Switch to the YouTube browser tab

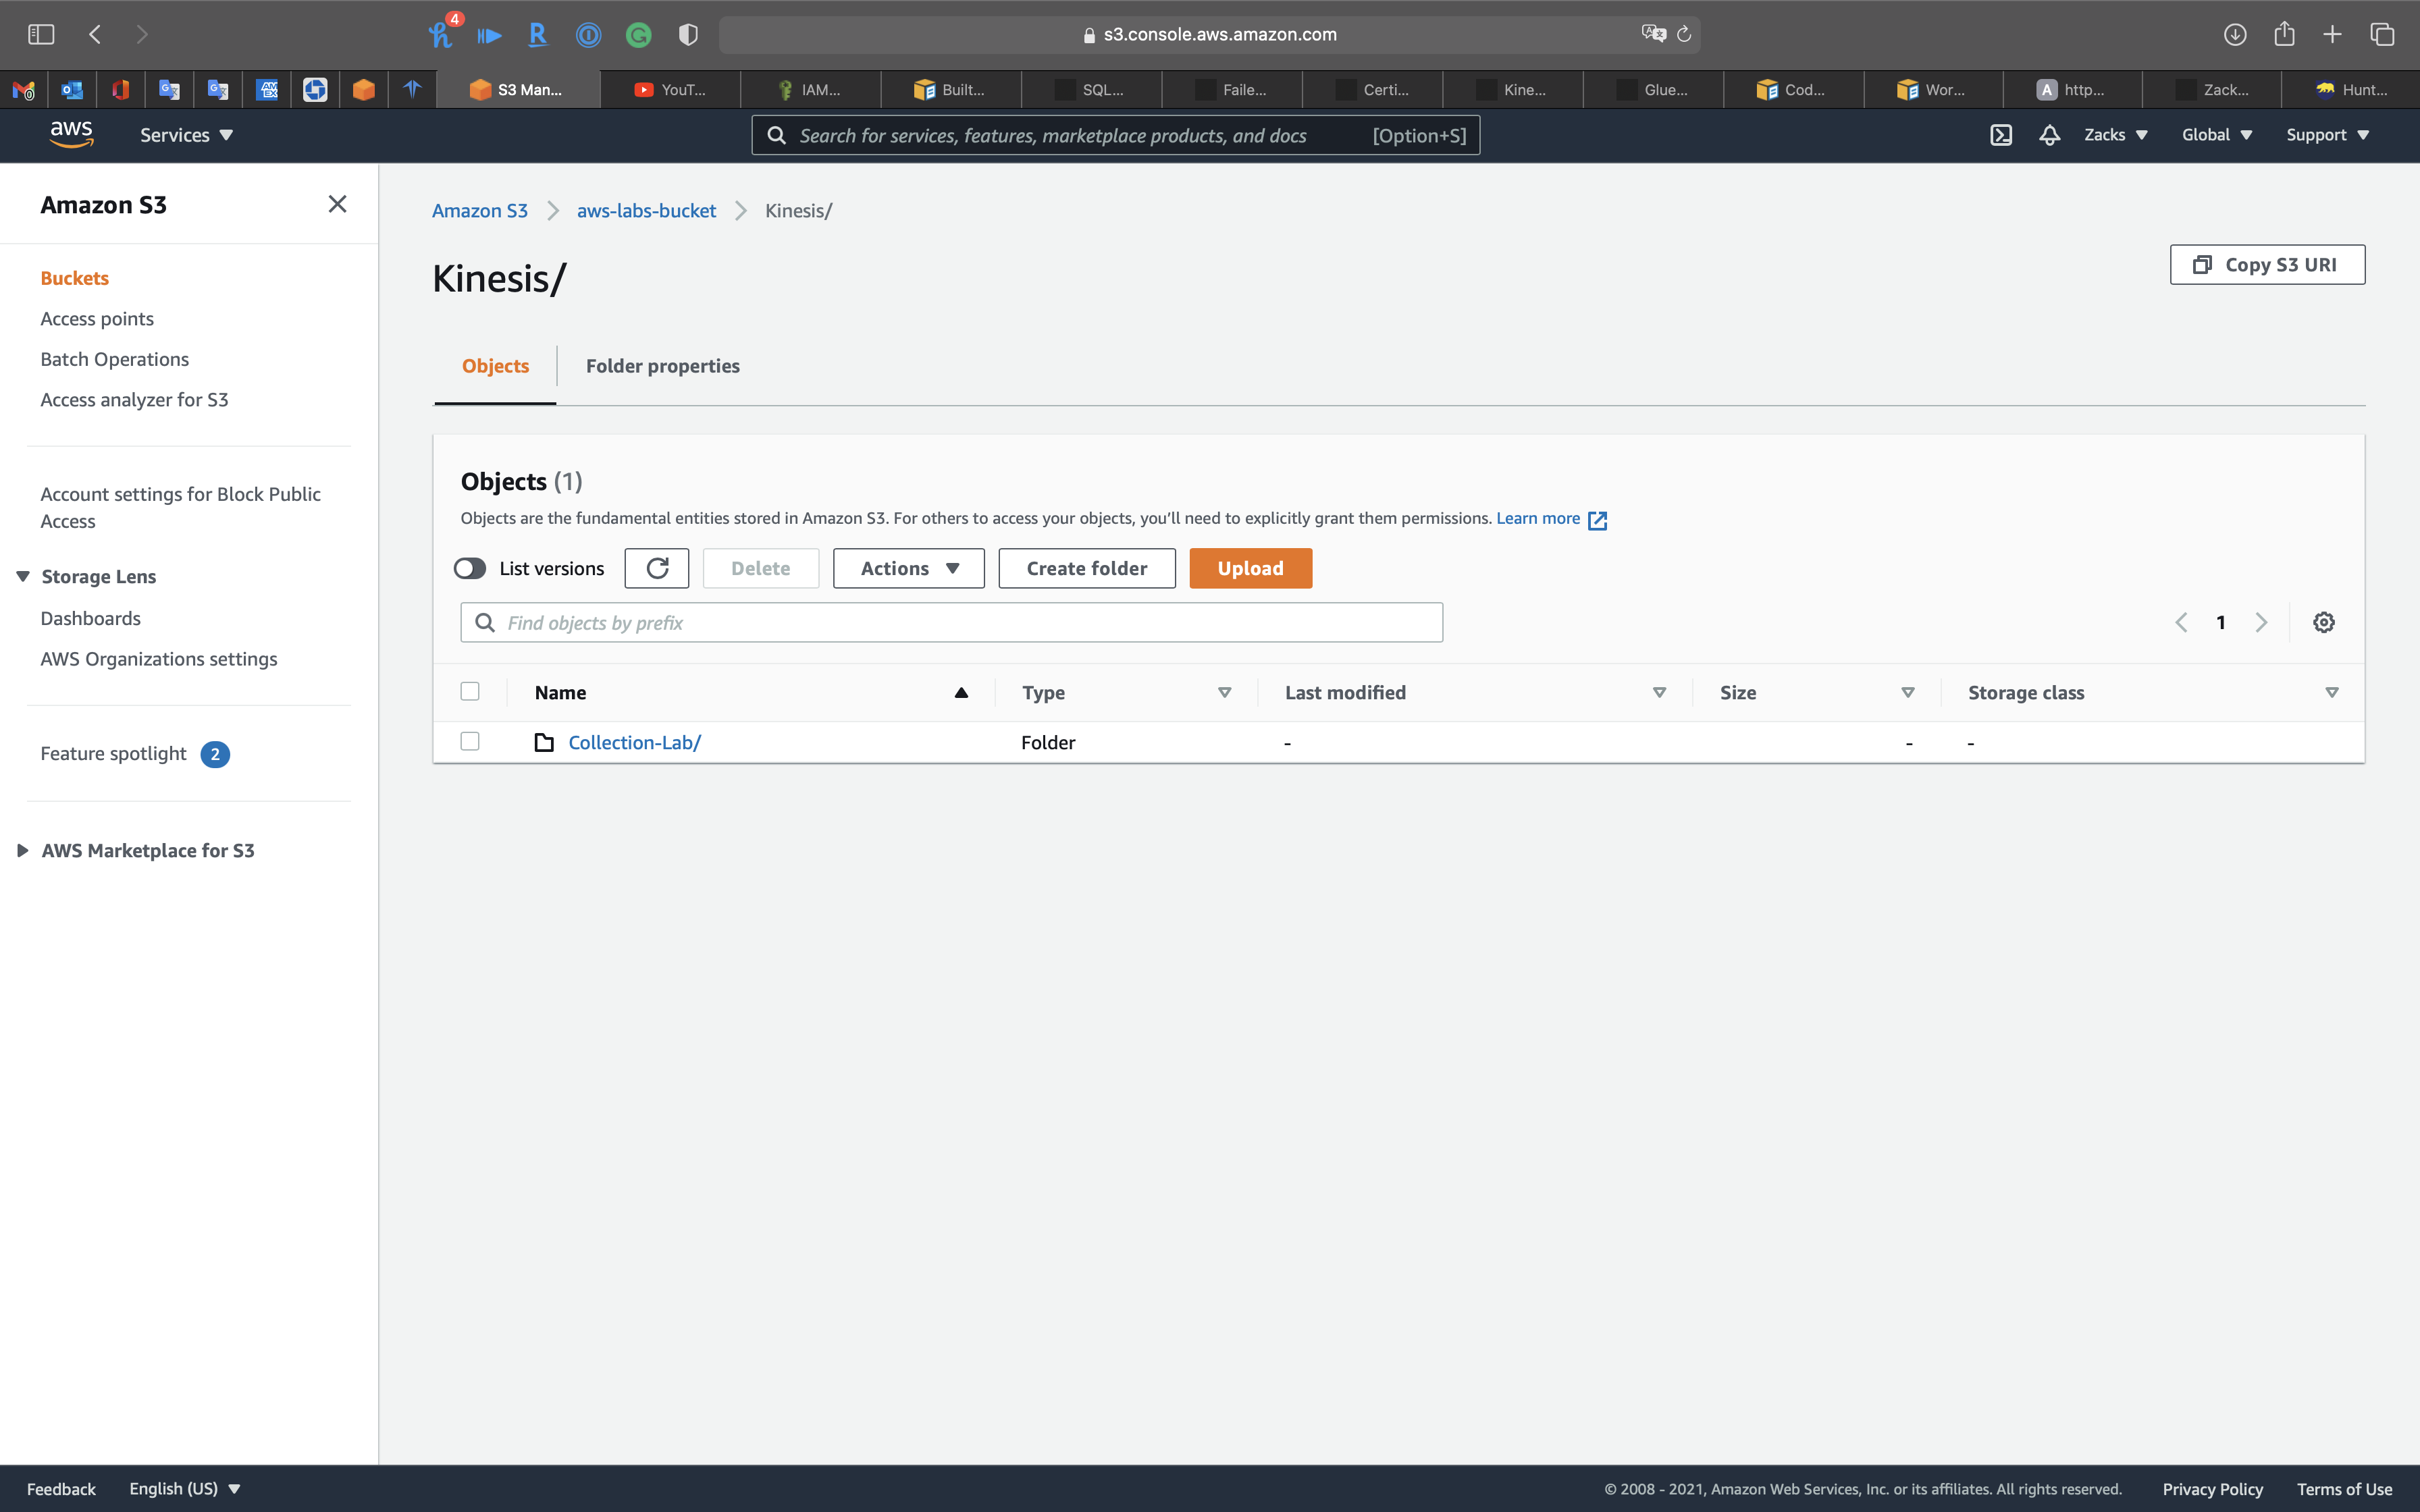[671, 90]
